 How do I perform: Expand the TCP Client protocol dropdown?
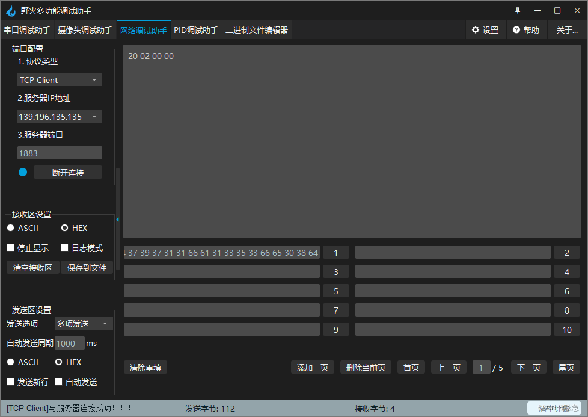click(60, 80)
